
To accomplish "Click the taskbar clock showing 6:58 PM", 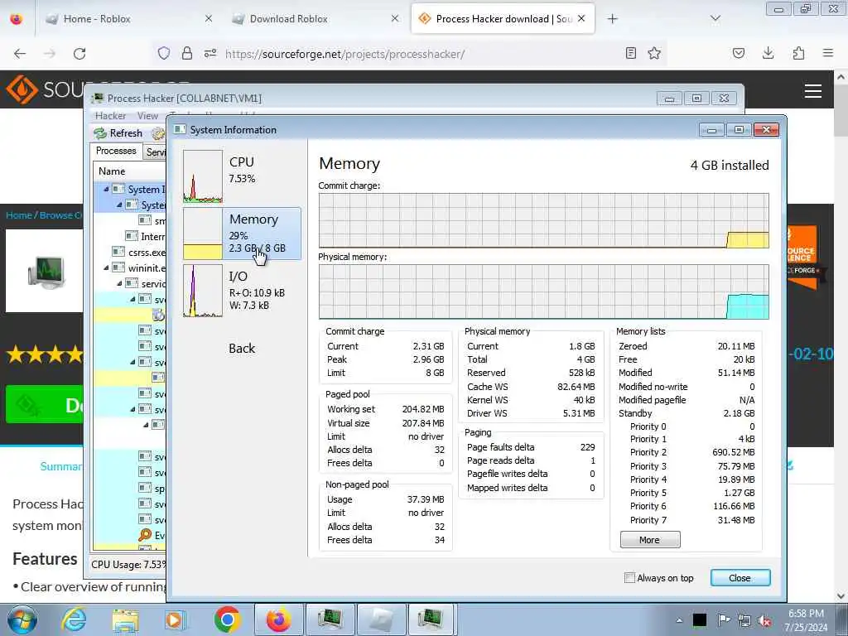I will (807, 620).
